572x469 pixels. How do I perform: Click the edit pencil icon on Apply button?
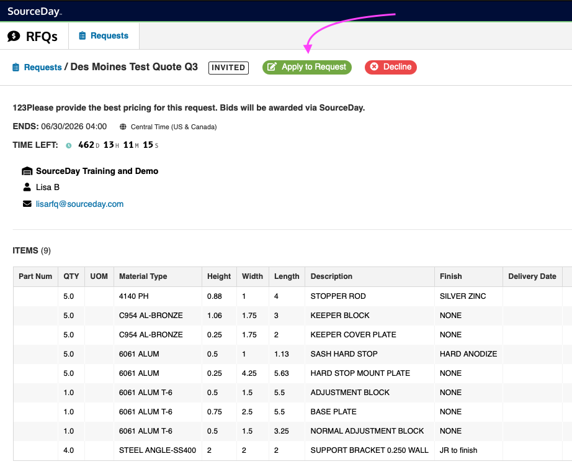pos(272,67)
